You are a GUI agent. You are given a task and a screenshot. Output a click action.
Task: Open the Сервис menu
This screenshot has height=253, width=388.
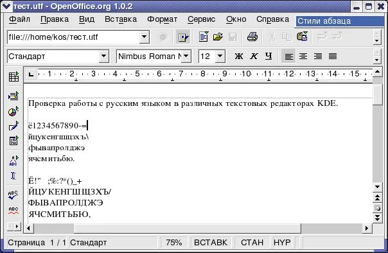click(x=201, y=19)
